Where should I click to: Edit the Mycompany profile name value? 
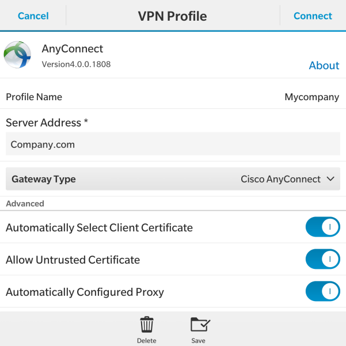(x=311, y=97)
